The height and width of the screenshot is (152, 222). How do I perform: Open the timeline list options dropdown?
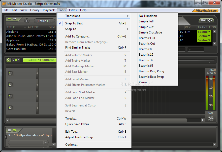point(16,60)
